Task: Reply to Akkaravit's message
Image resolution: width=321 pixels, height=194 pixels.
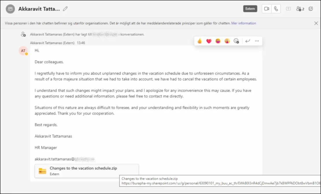Action: [x=248, y=41]
